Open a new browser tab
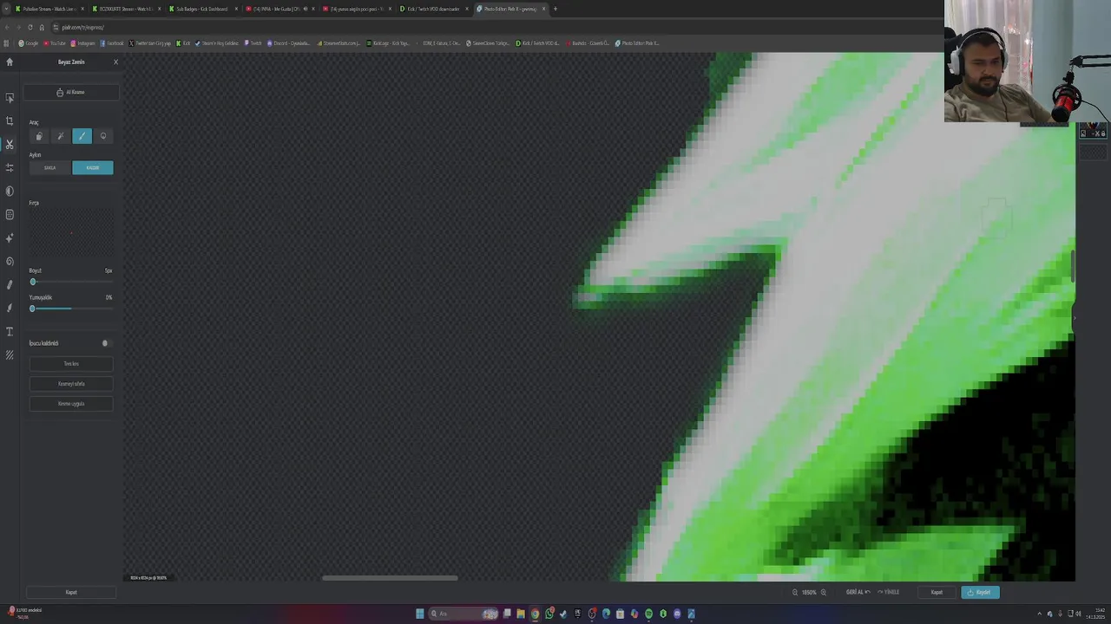The width and height of the screenshot is (1111, 624). click(555, 9)
